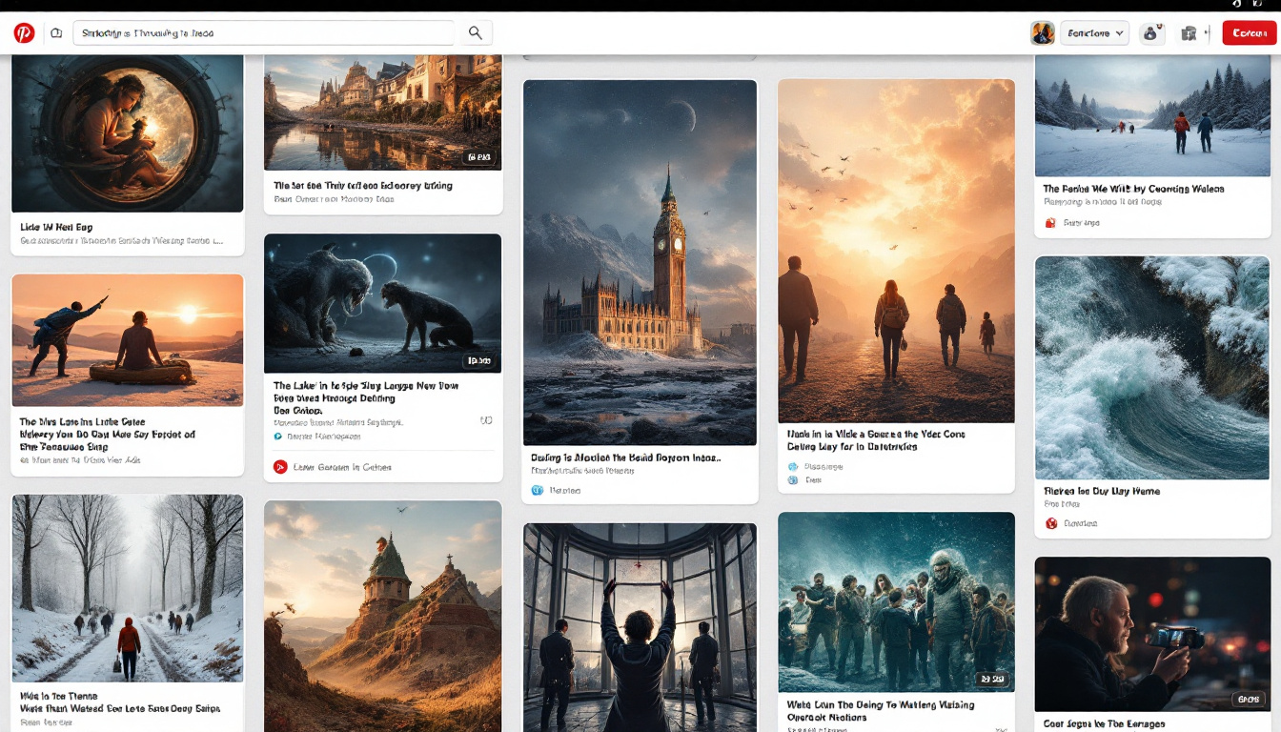
Task: Open the title text under the circular window pin
Action: (x=56, y=228)
